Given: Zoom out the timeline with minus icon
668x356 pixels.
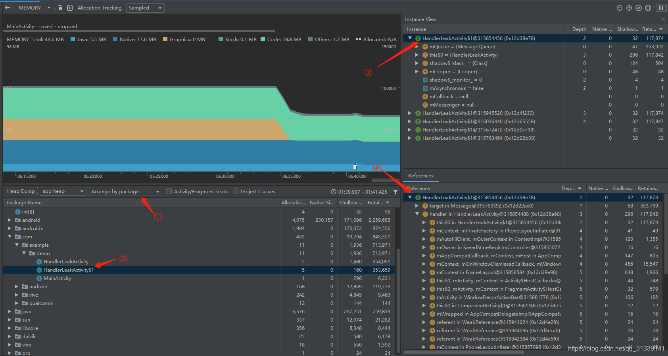Looking at the screenshot, I should (x=620, y=8).
